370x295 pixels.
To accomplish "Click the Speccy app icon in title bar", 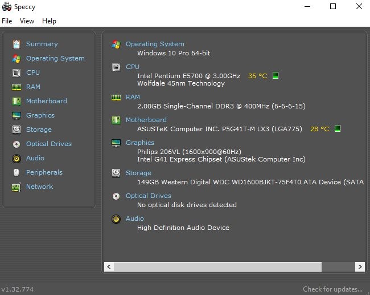I will point(7,6).
